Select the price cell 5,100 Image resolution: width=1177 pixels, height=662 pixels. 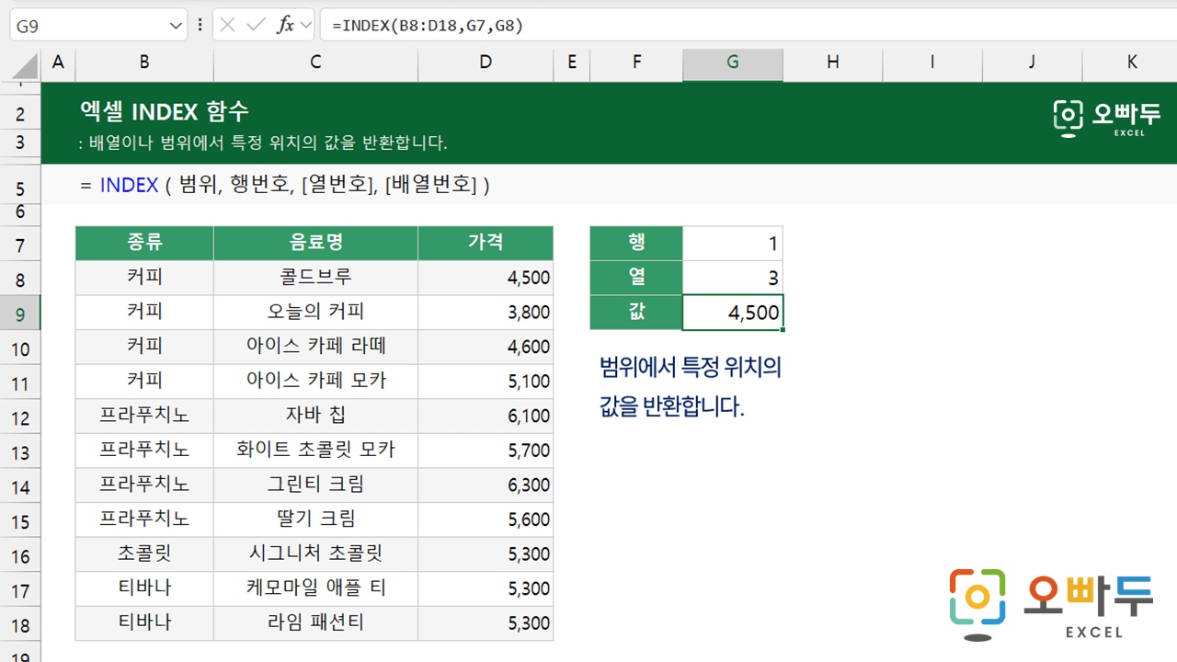pos(486,381)
